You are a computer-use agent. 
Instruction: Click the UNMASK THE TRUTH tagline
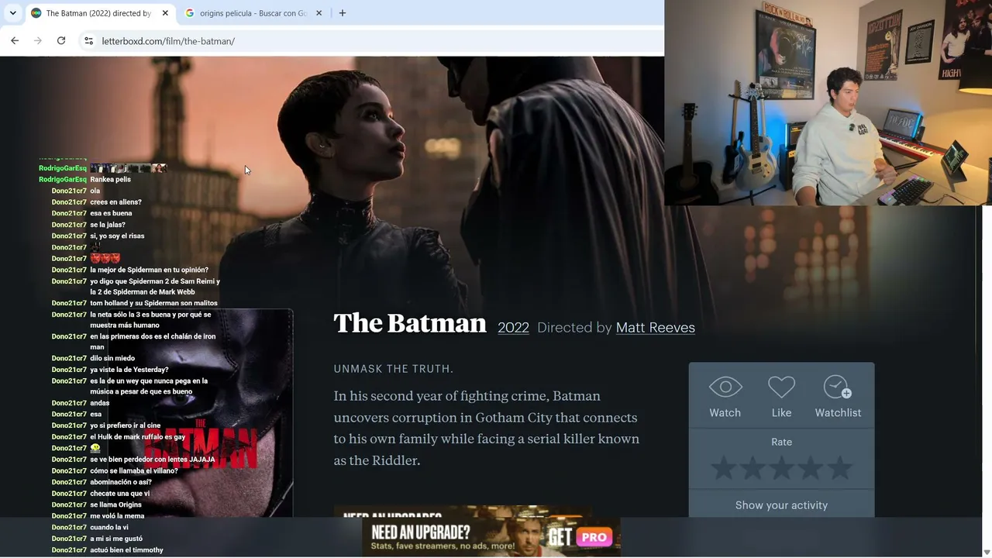coord(394,369)
